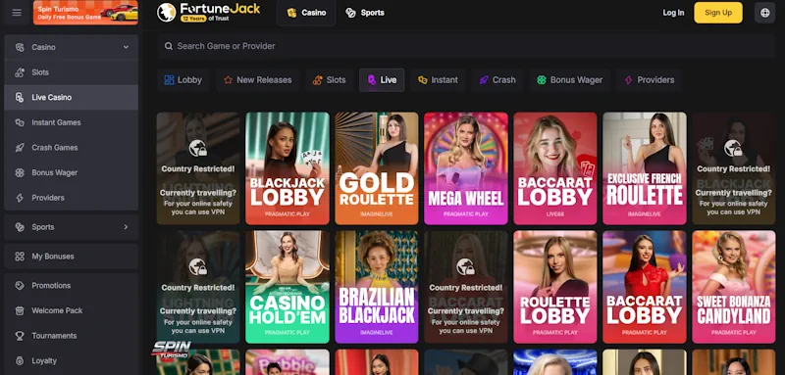Open Crash Games in sidebar
785x375 pixels.
click(71, 147)
